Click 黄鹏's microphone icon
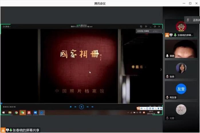This screenshot has width=200, height=133. coord(167,56)
